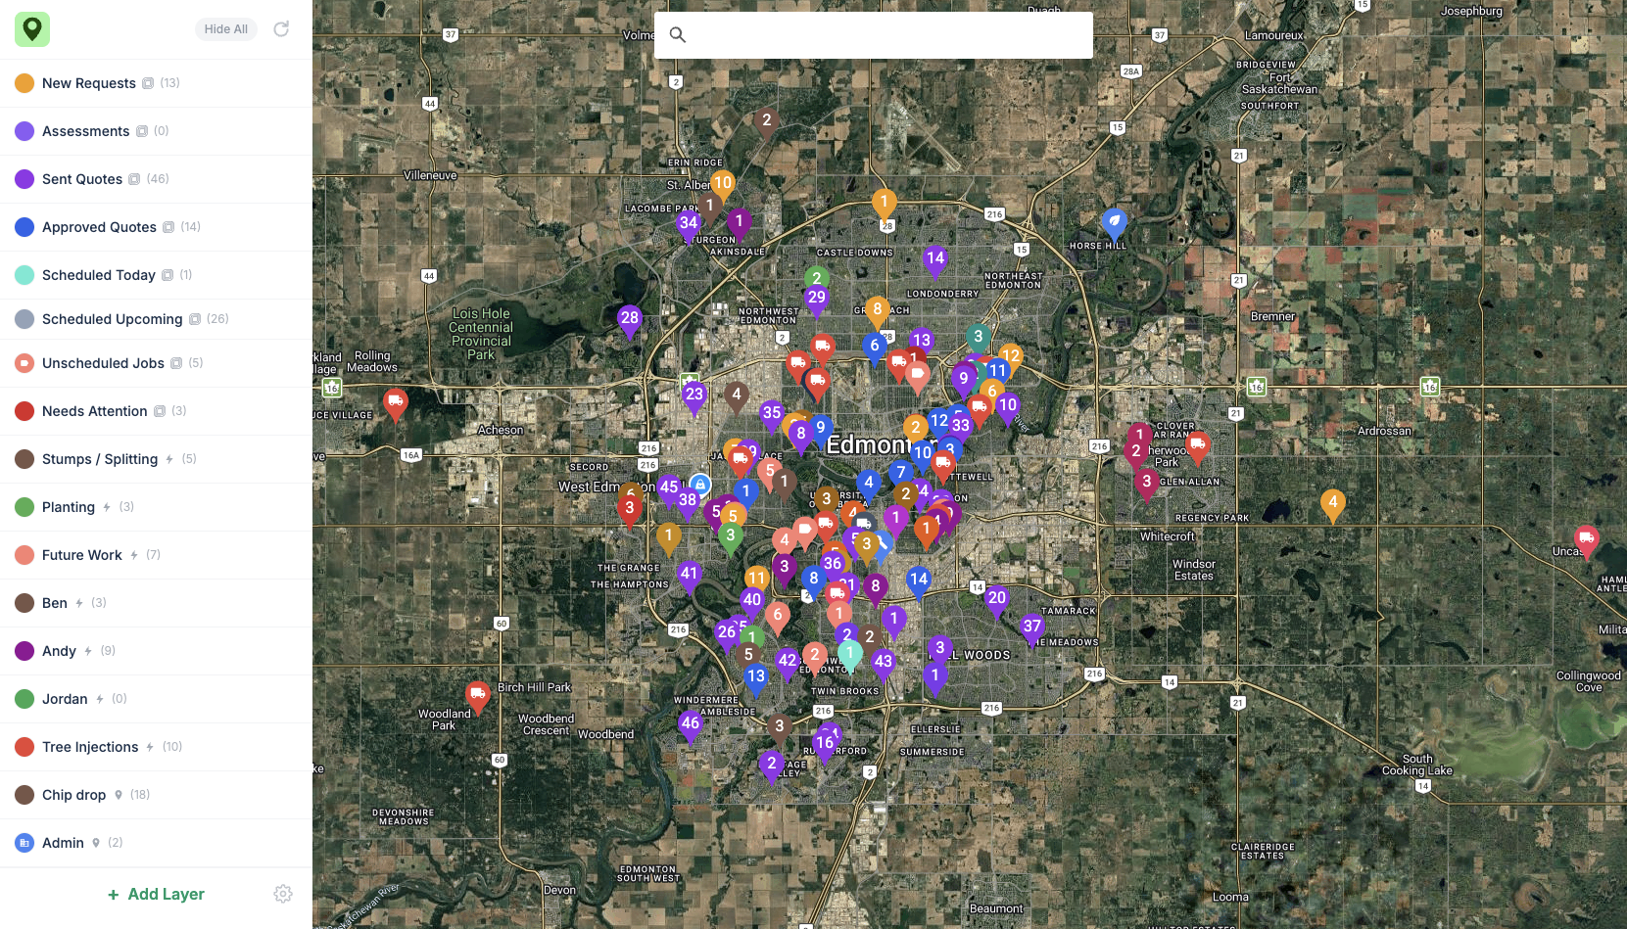The width and height of the screenshot is (1627, 929).
Task: Select red truck pin near Birch Hill Park
Action: click(x=478, y=697)
